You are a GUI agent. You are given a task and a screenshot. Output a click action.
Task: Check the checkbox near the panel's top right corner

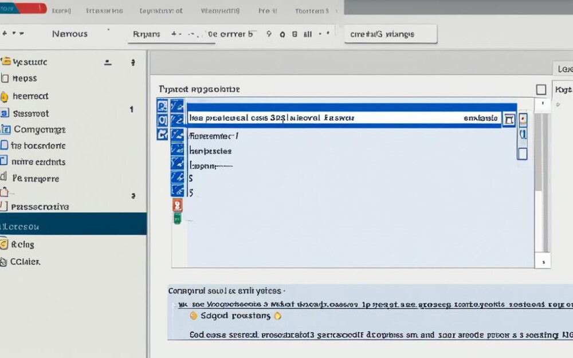click(x=541, y=89)
